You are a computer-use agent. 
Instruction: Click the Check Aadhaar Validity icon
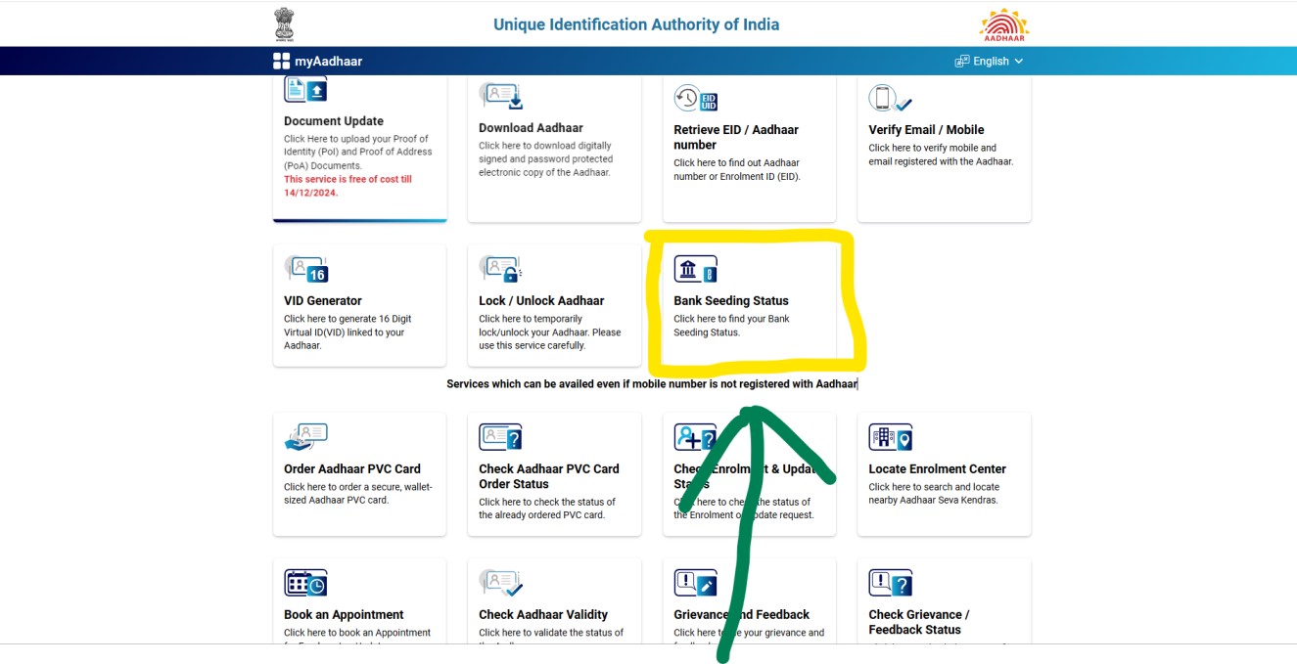click(x=500, y=583)
